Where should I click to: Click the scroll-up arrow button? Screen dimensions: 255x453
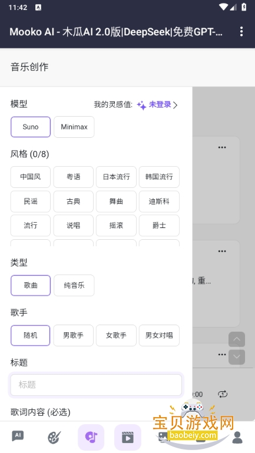pyautogui.click(x=237, y=339)
